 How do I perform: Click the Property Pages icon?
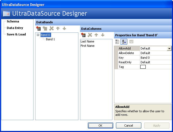(131, 42)
